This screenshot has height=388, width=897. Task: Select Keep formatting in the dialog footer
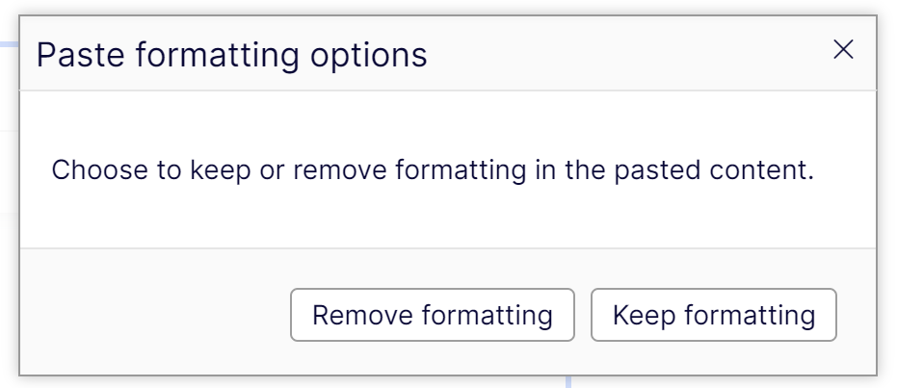(713, 315)
